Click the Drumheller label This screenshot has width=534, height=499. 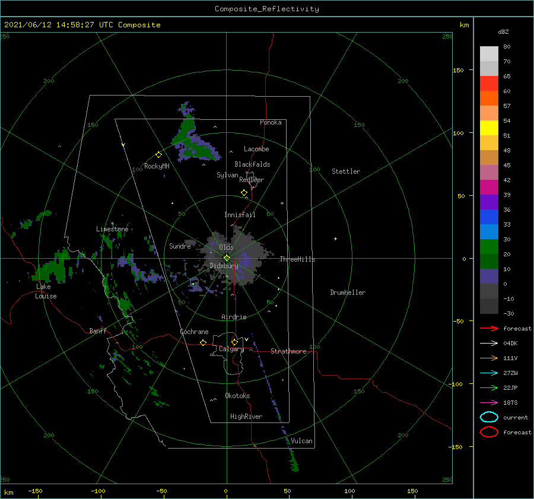[348, 293]
